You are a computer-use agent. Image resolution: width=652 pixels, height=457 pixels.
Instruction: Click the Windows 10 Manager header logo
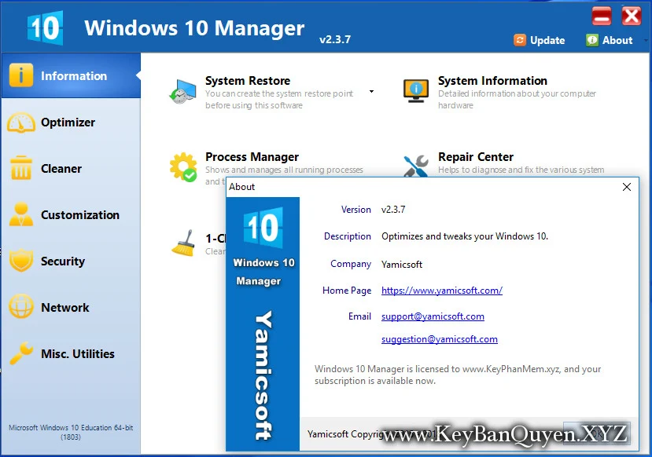[x=45, y=27]
